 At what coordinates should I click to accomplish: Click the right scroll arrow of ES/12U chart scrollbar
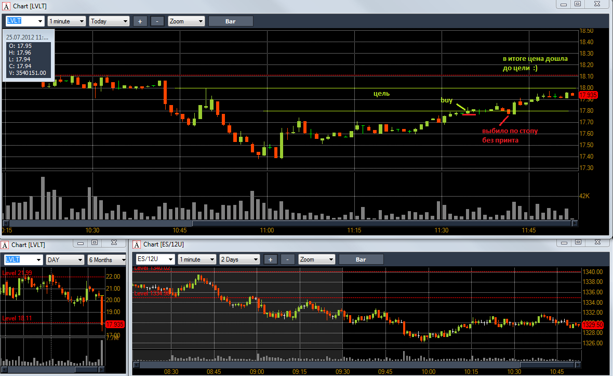click(x=578, y=365)
